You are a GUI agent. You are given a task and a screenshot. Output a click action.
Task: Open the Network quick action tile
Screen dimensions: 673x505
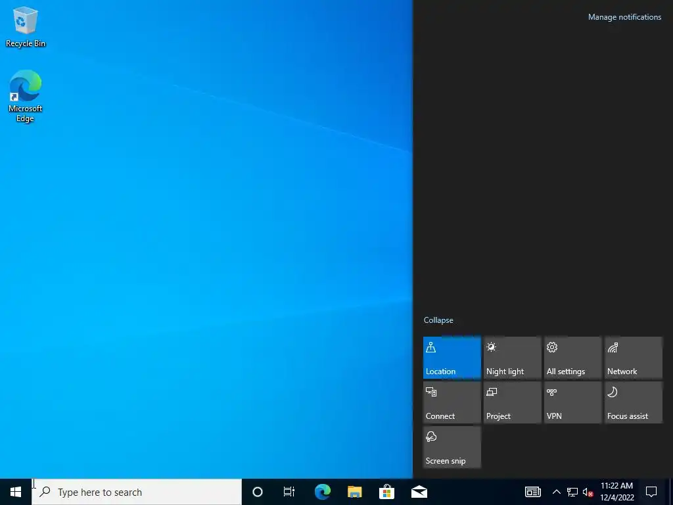634,358
